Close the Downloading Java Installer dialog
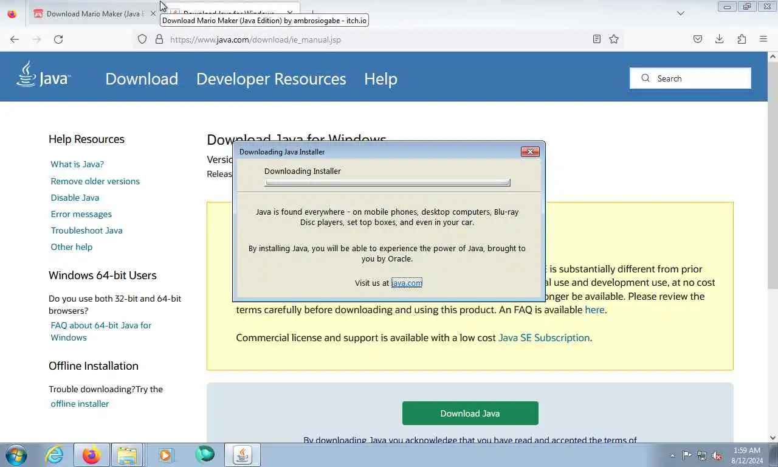This screenshot has width=778, height=467. tap(530, 151)
